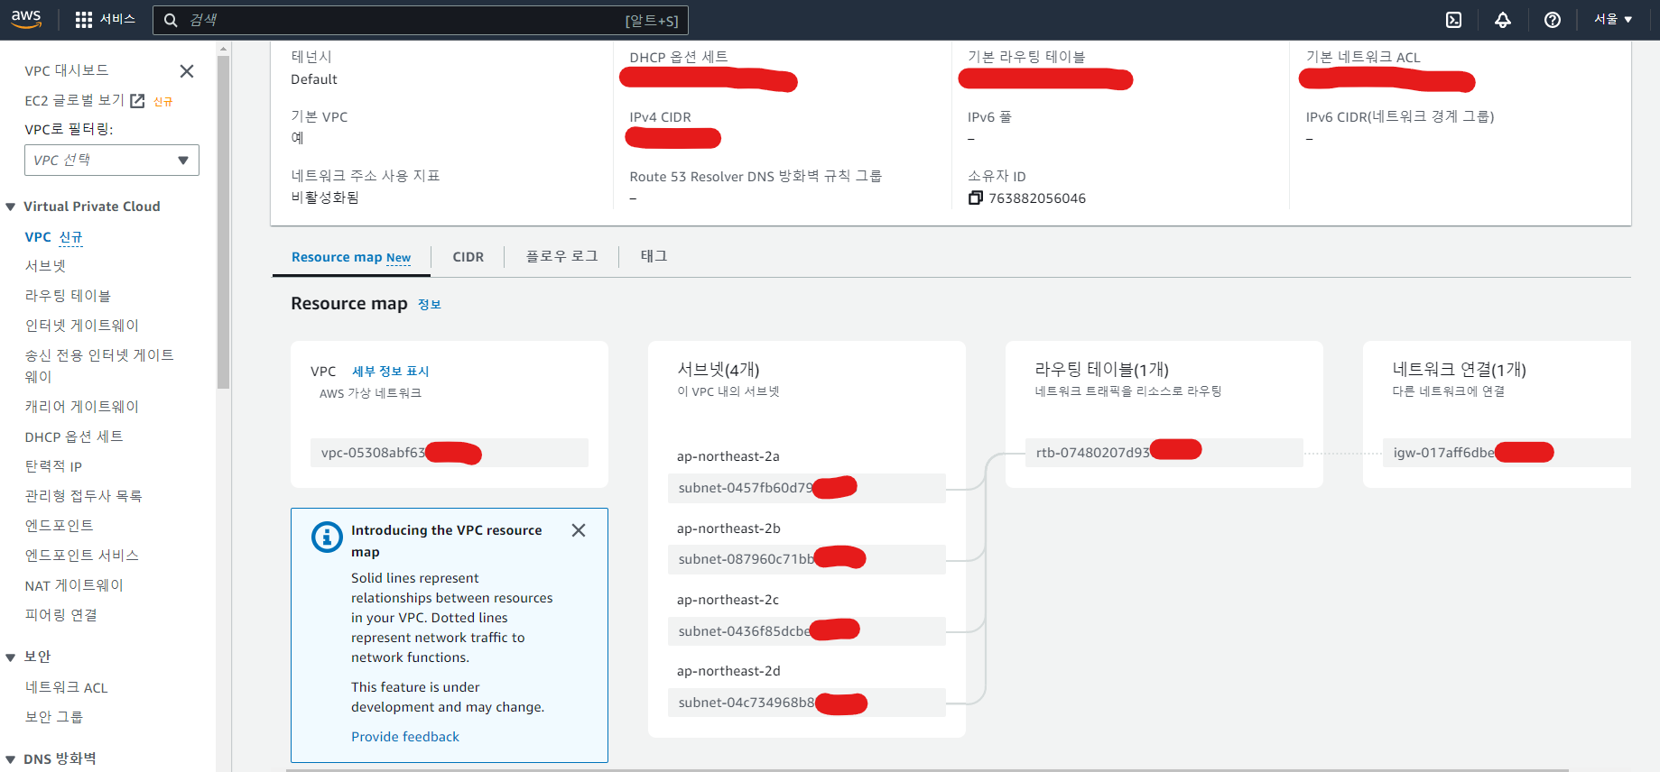The width and height of the screenshot is (1660, 772).
Task: Collapse the Virtual Private Cloud section
Action: point(11,207)
